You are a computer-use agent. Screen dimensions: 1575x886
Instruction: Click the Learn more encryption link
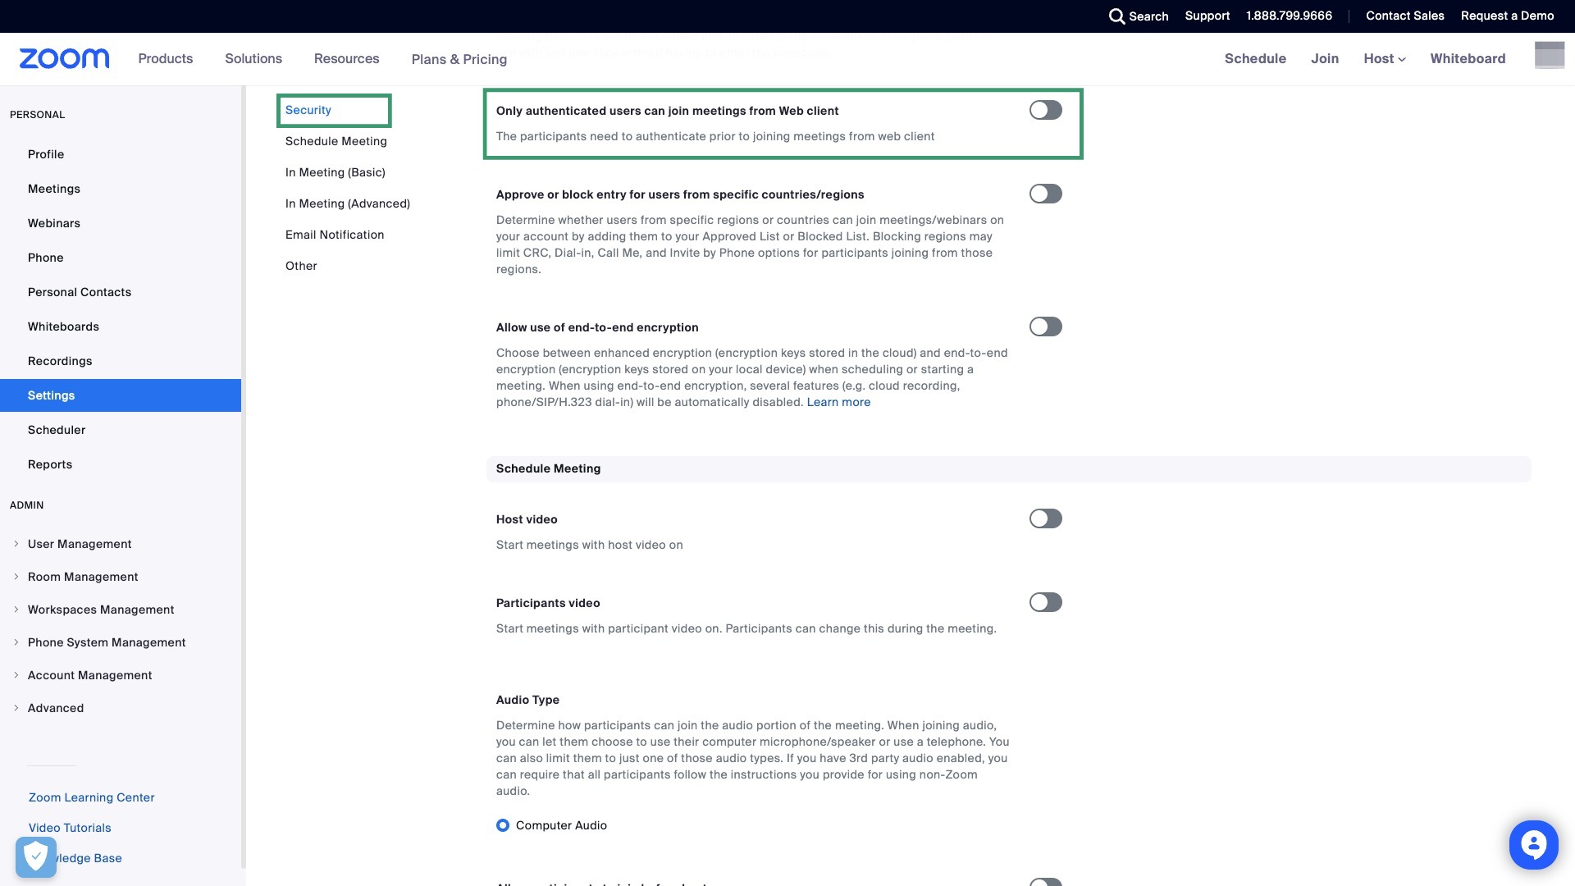point(838,402)
